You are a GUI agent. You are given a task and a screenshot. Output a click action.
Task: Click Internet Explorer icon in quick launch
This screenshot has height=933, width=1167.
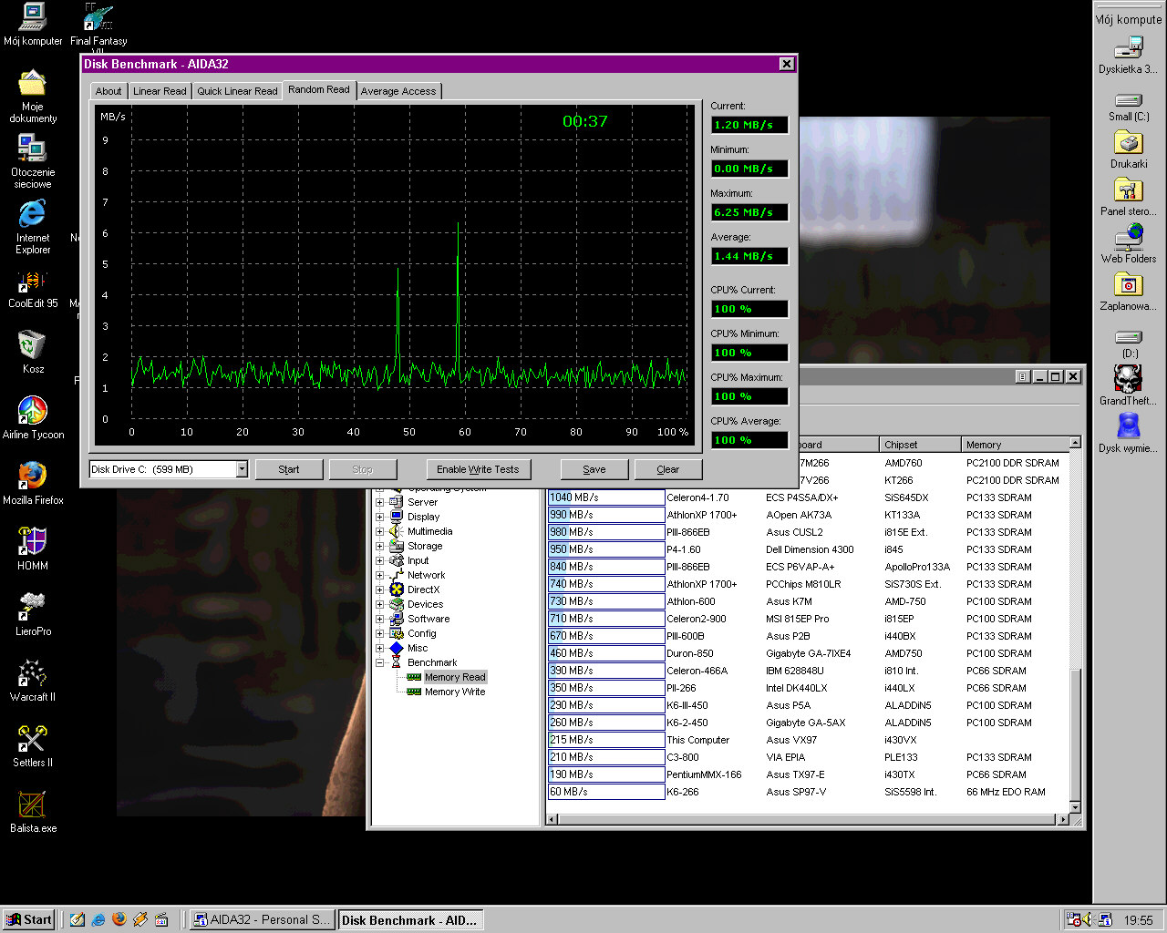tap(98, 919)
